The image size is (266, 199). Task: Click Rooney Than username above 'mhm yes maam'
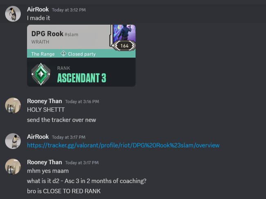click(x=45, y=162)
